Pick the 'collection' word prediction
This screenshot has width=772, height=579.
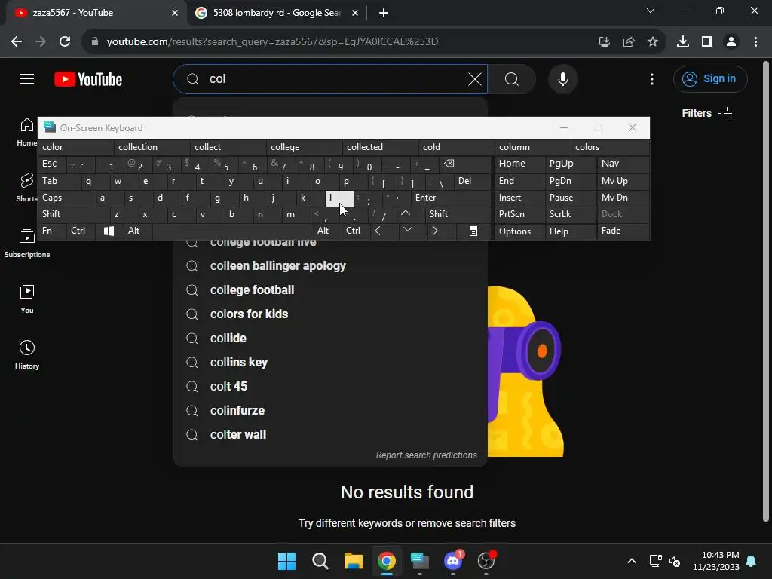coord(152,147)
